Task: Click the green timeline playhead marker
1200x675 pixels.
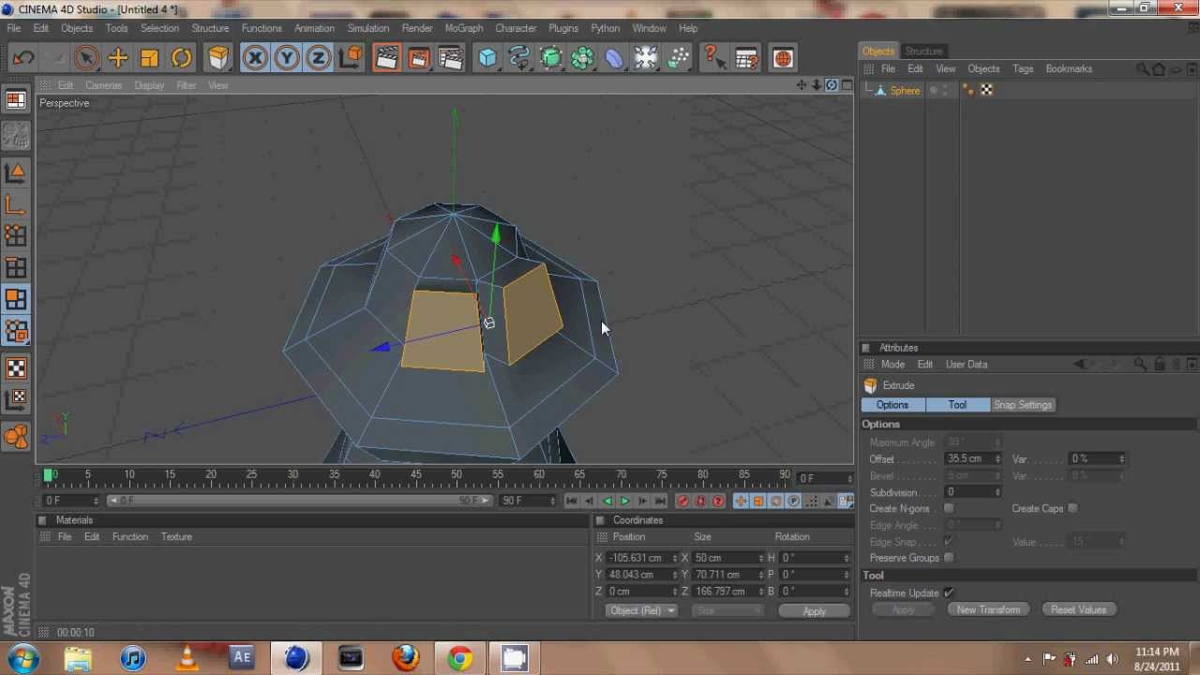Action: [48, 476]
